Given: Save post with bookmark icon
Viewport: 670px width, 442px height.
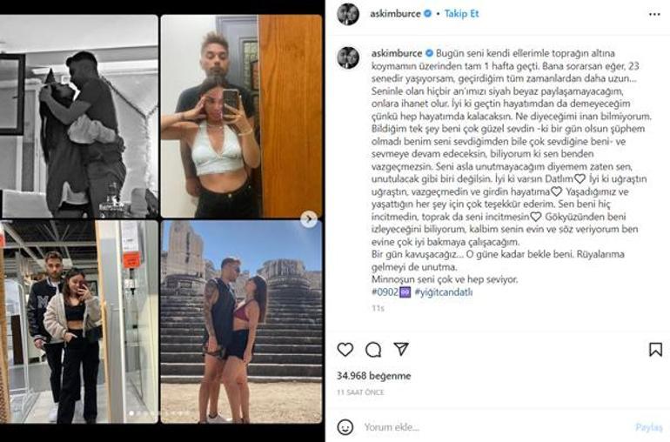Looking at the screenshot, I should tap(655, 349).
